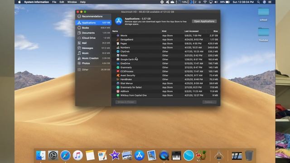Click the Show in Finder button
The image size is (290, 163).
[126, 102]
